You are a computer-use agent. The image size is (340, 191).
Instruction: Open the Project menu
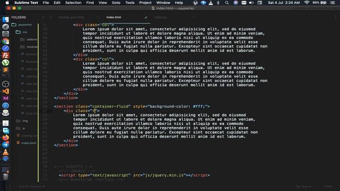145,3
